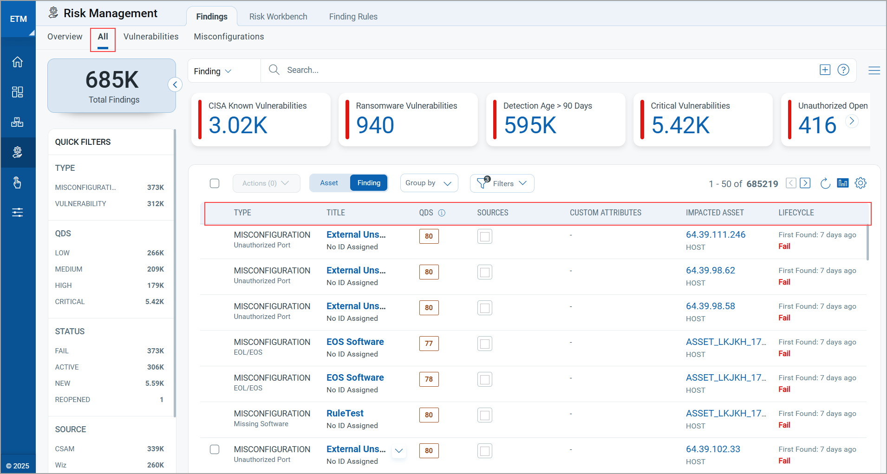Open the Home icon in the sidebar
This screenshot has height=474, width=887.
pyautogui.click(x=18, y=61)
